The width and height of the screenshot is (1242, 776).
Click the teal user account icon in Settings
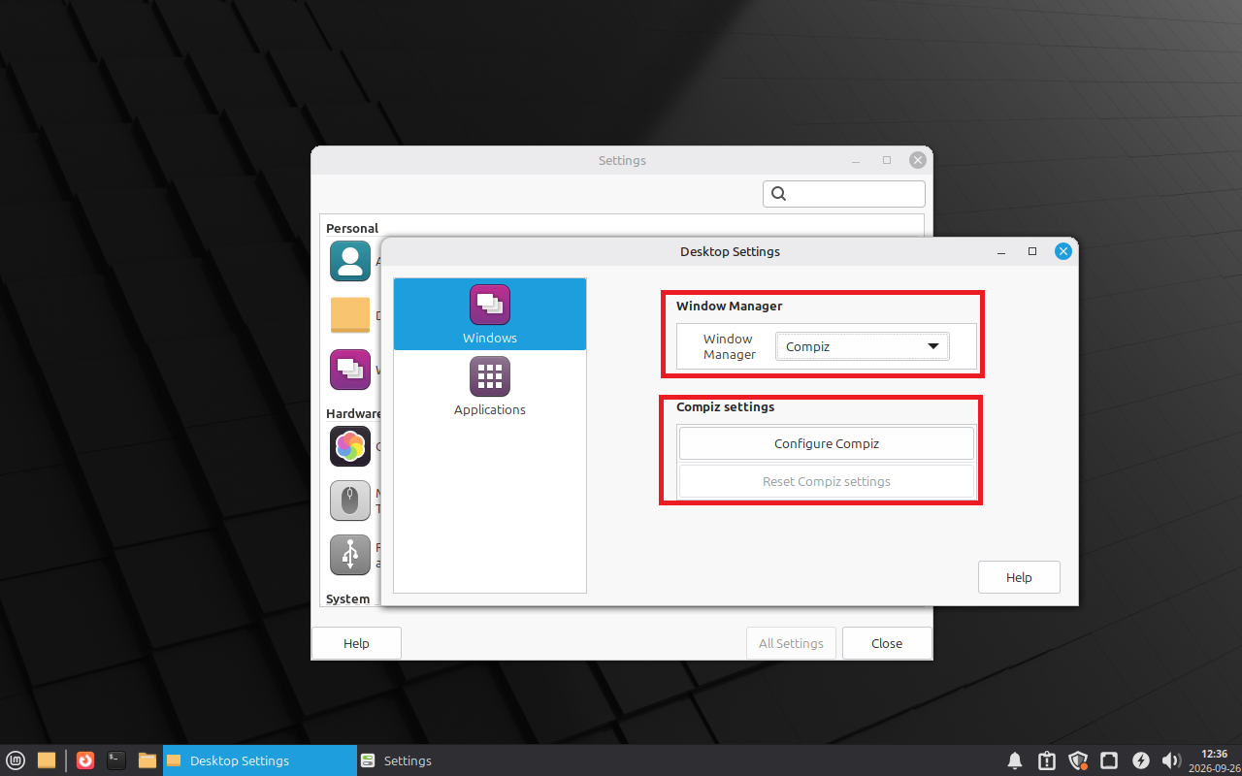[x=350, y=261]
